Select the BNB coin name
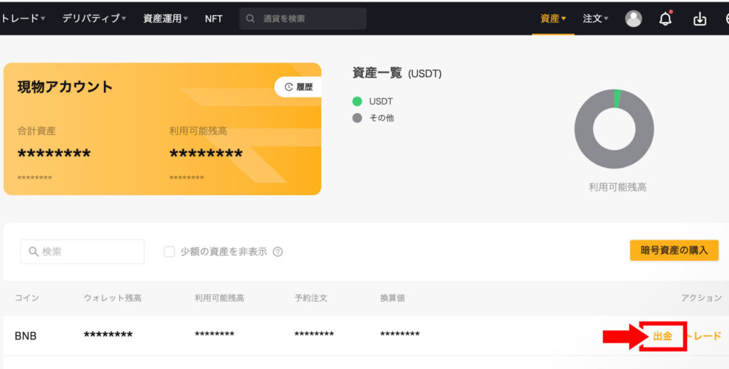Screen dimensions: 729x369 click(x=26, y=336)
